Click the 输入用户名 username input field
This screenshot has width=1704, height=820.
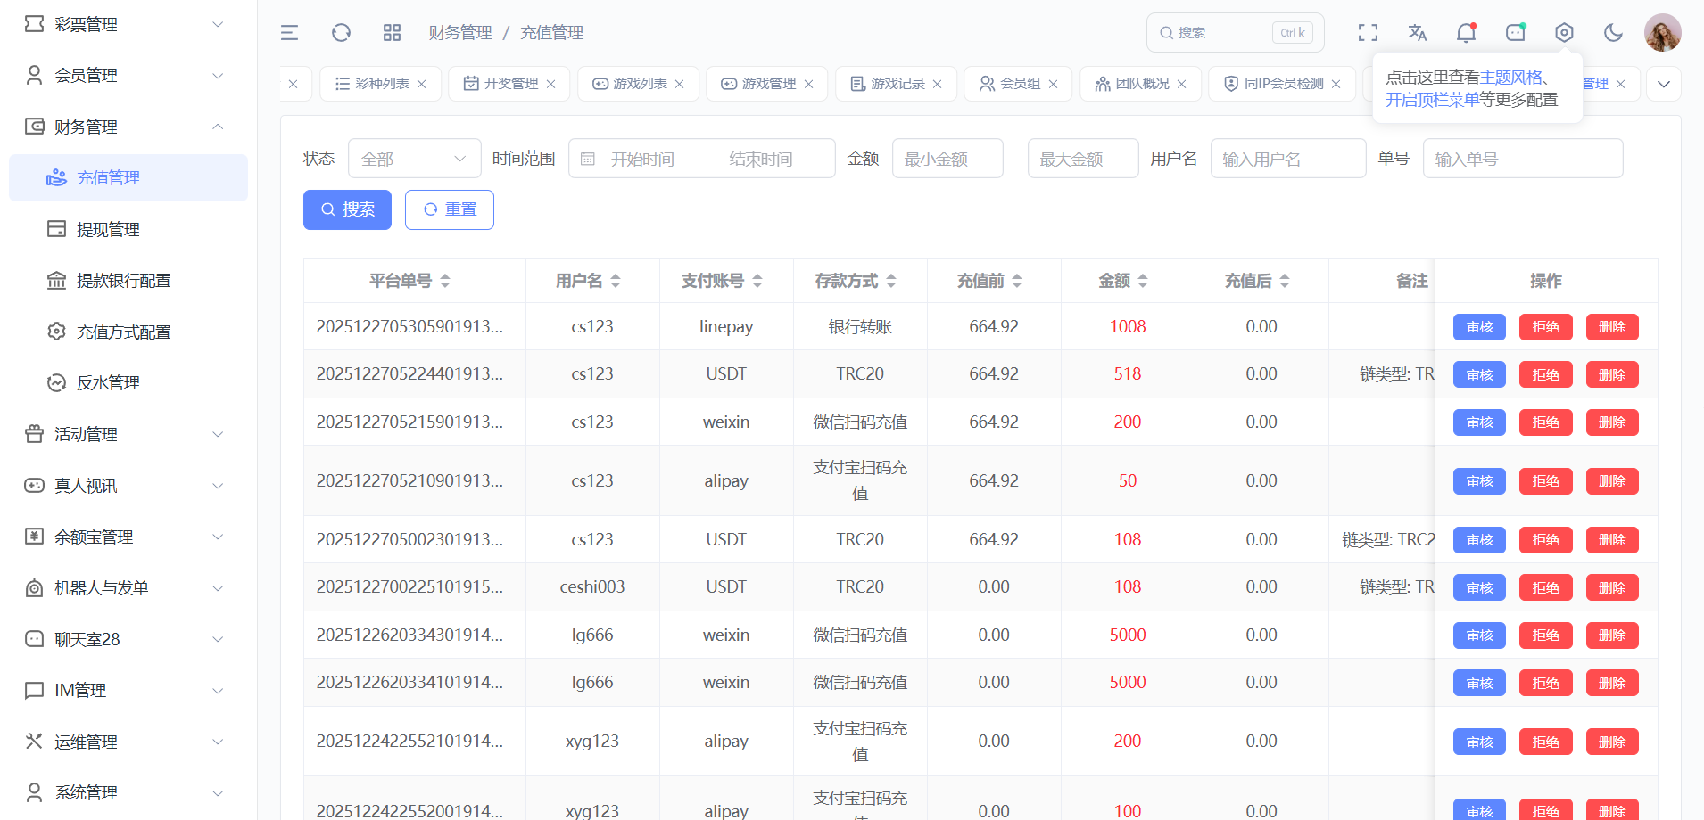click(1287, 159)
